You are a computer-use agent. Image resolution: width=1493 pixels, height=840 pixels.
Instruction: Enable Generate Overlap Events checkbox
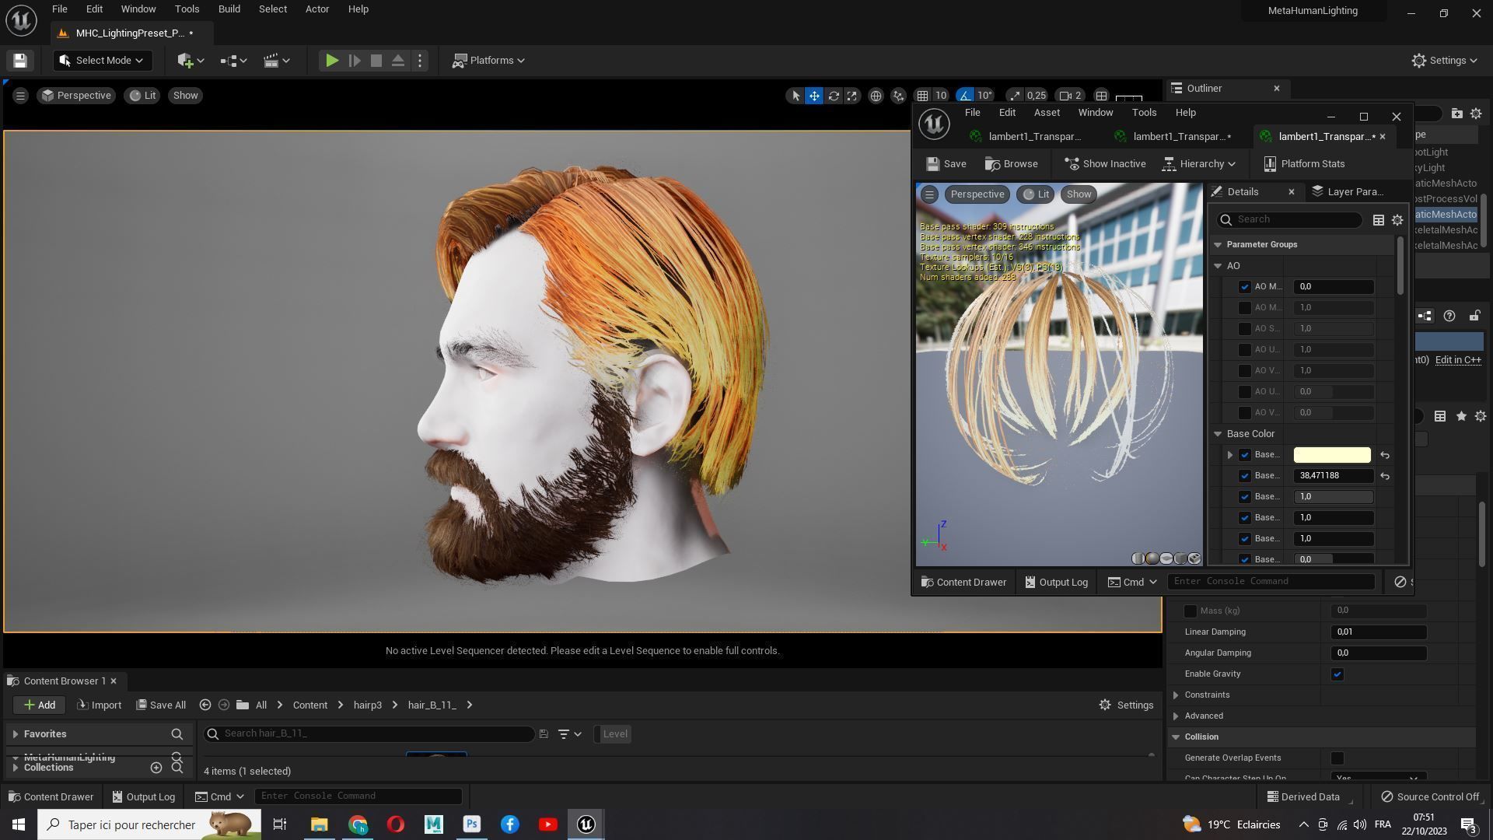point(1337,758)
